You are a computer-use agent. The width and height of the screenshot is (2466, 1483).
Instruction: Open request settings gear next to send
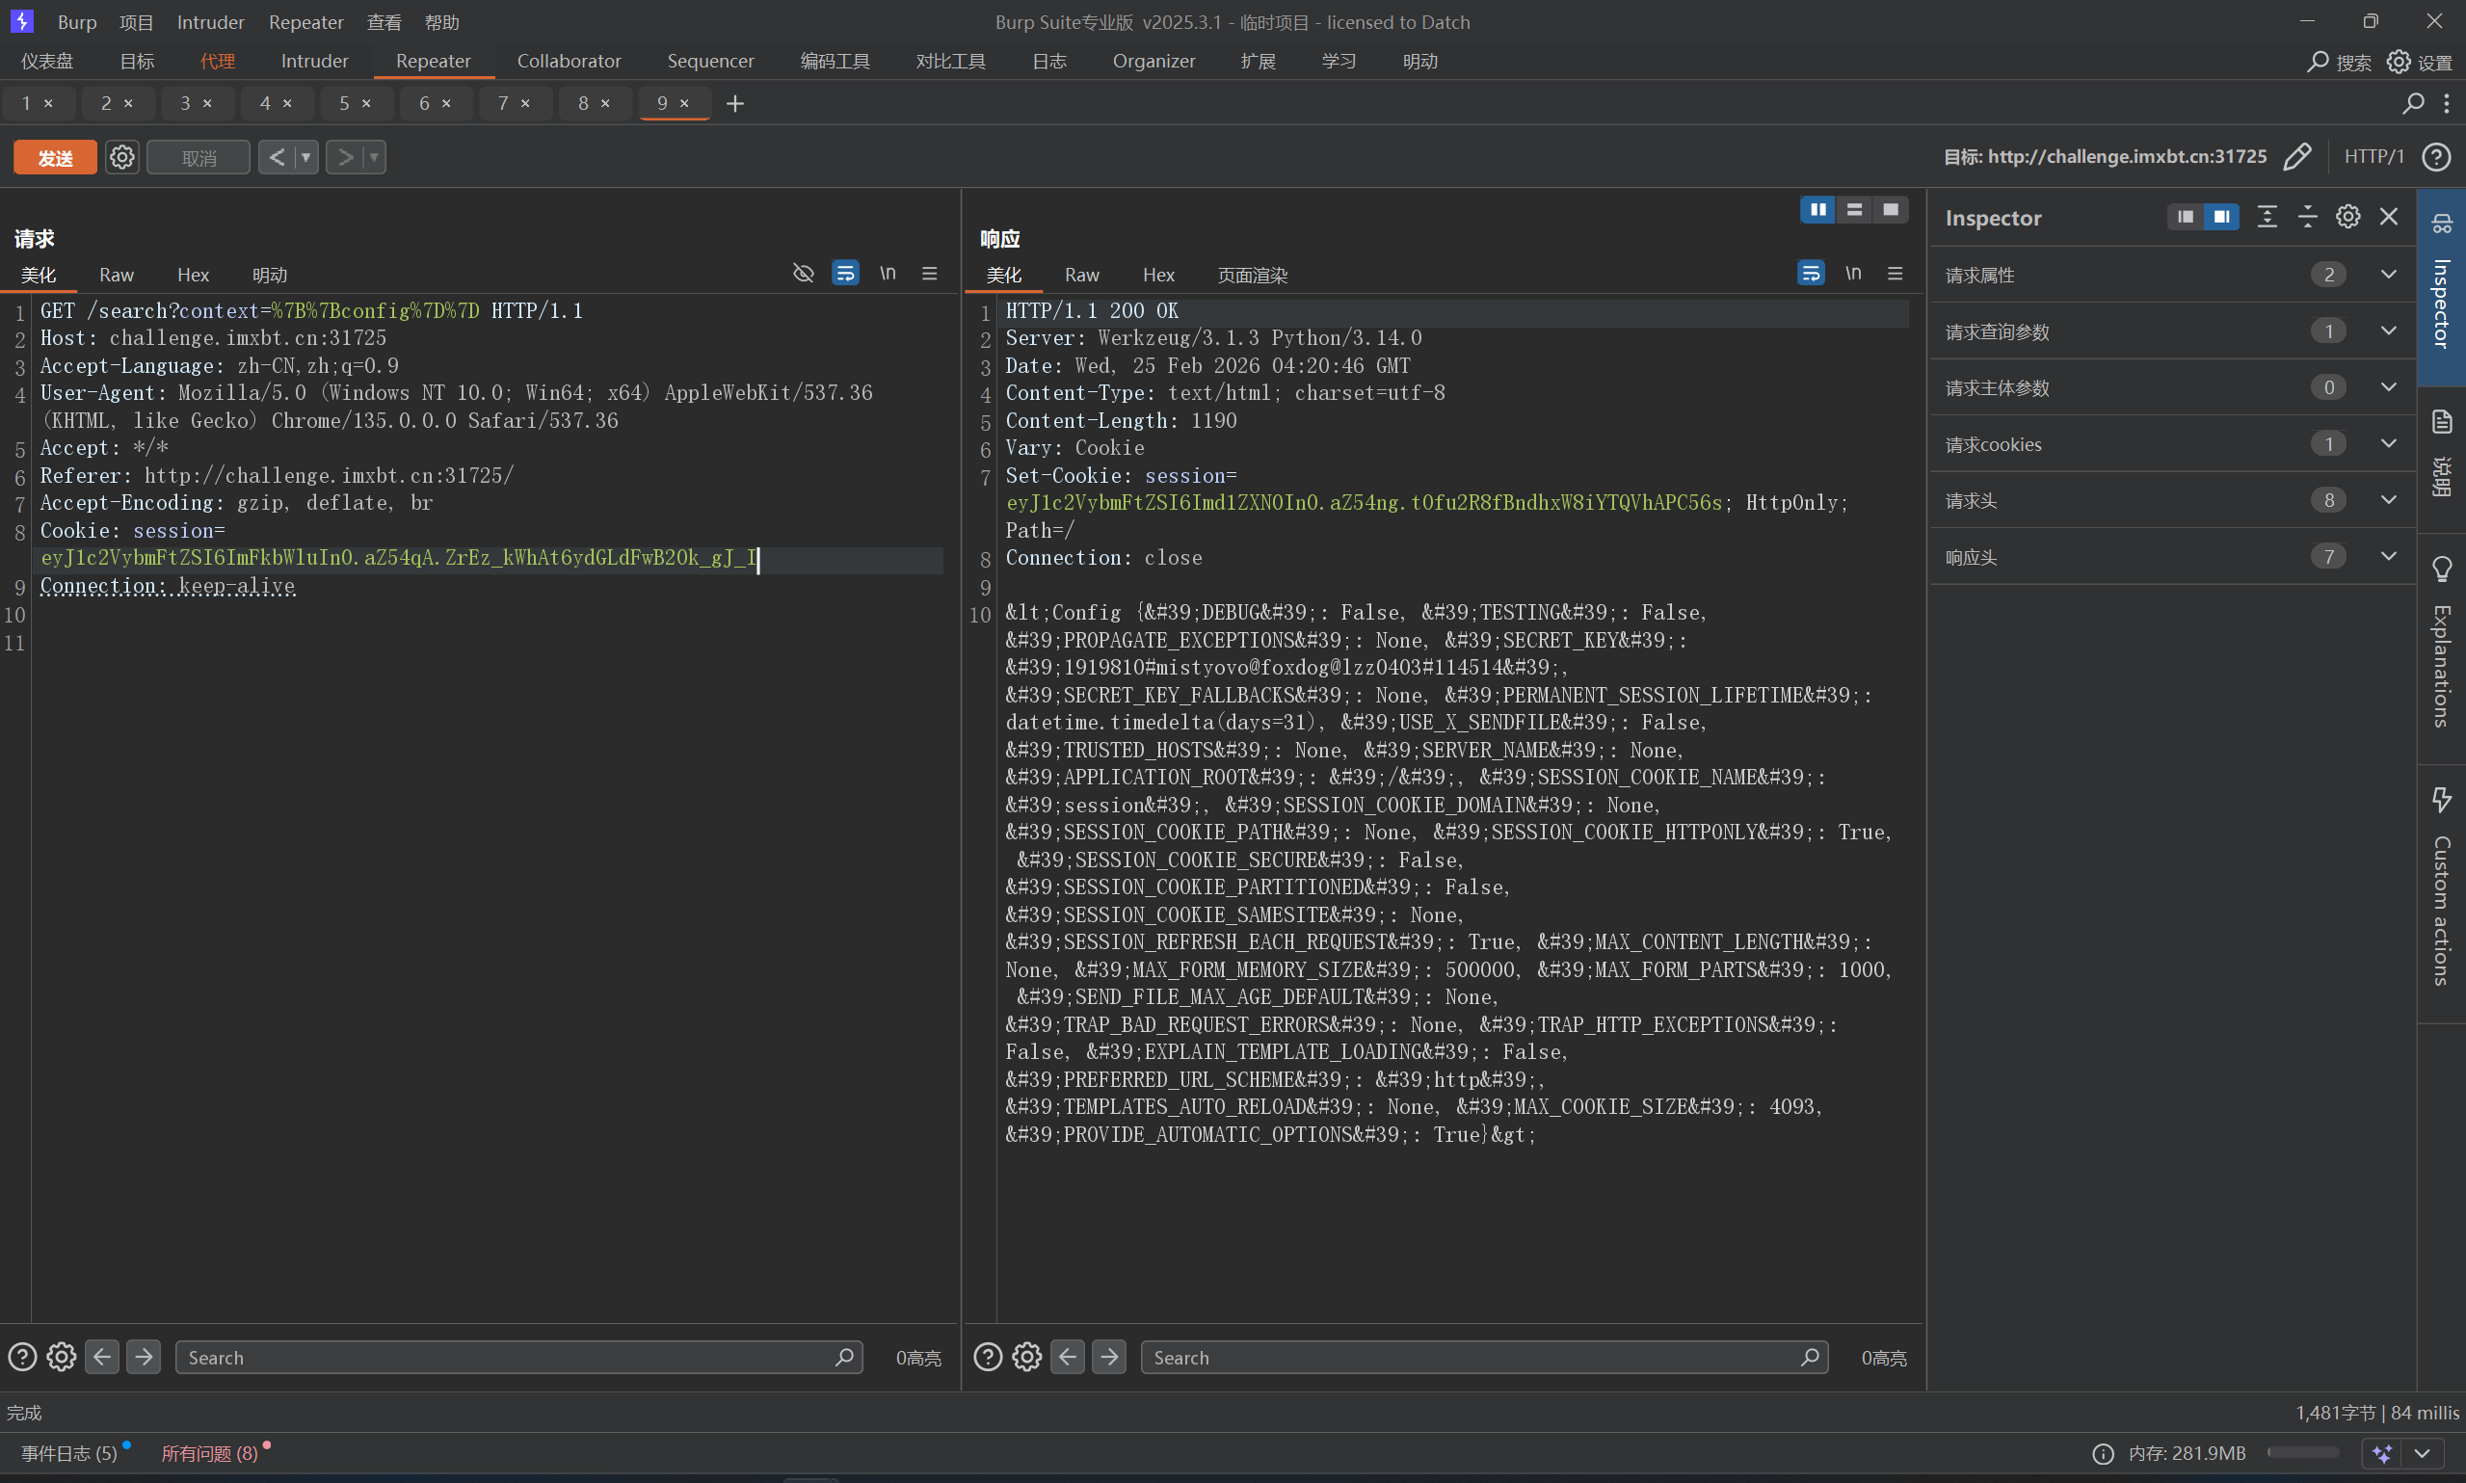click(121, 158)
